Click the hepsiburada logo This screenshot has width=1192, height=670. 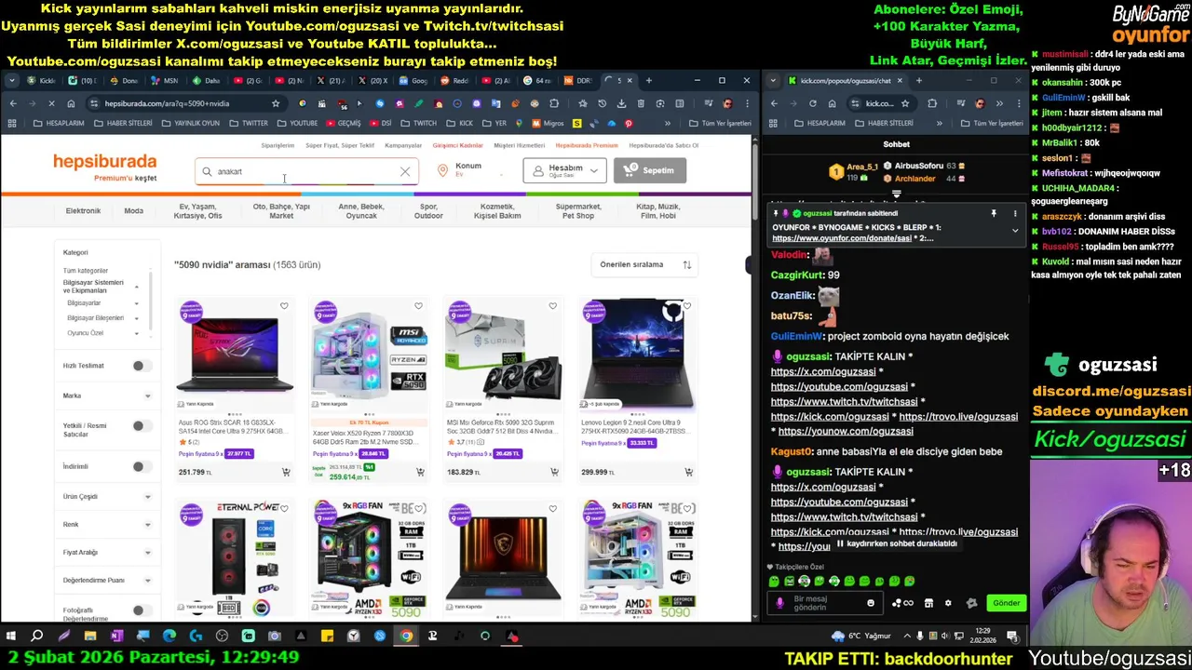[x=104, y=162]
